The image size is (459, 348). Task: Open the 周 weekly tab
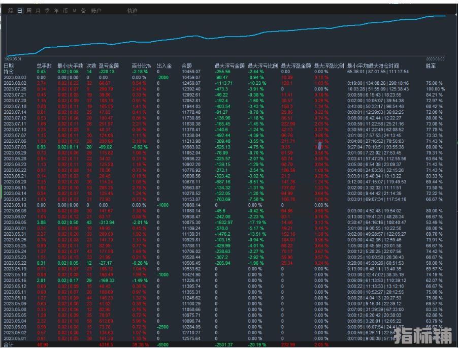tap(29, 11)
